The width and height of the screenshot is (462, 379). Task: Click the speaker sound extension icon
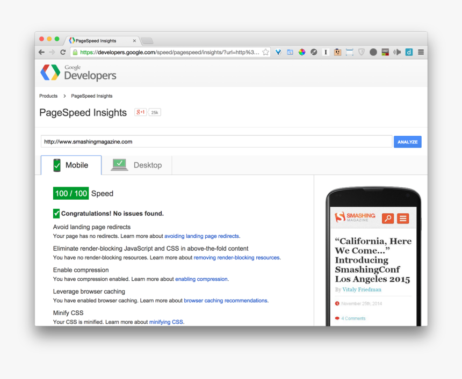pyautogui.click(x=397, y=52)
